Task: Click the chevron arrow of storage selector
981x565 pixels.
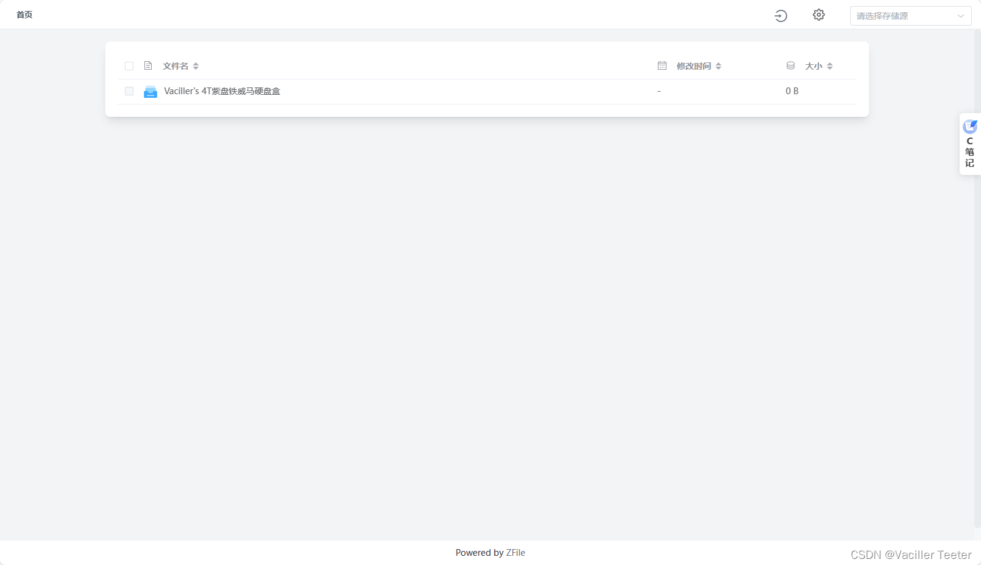Action: [x=960, y=16]
